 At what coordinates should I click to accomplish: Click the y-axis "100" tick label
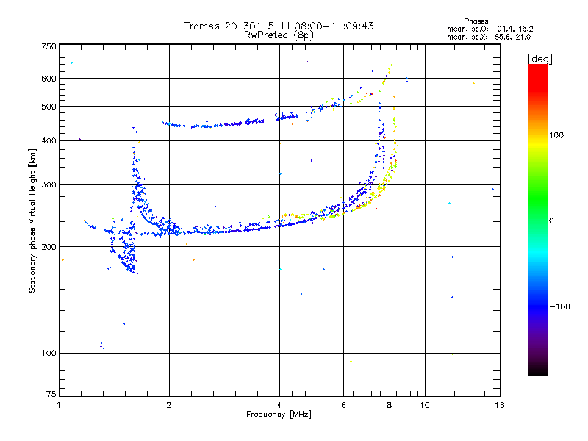point(49,353)
